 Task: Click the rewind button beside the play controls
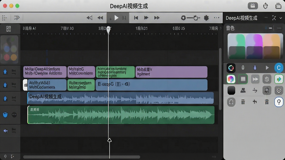(x=100, y=18)
